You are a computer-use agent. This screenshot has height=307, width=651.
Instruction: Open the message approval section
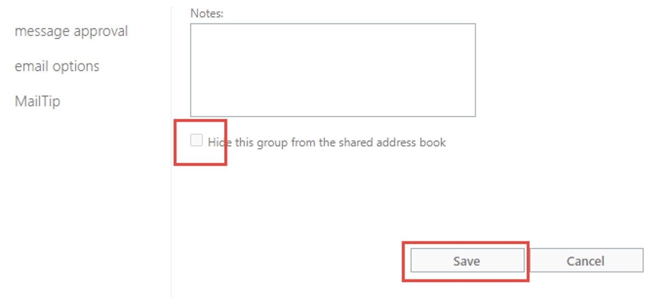[71, 32]
